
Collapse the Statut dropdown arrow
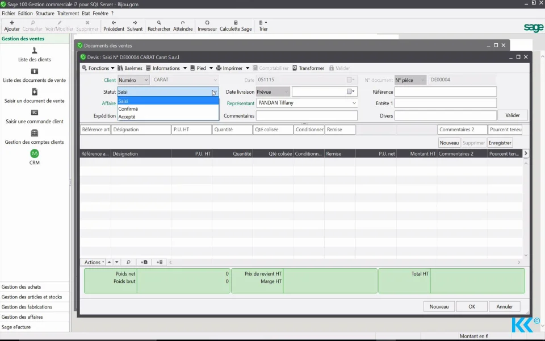pos(214,92)
